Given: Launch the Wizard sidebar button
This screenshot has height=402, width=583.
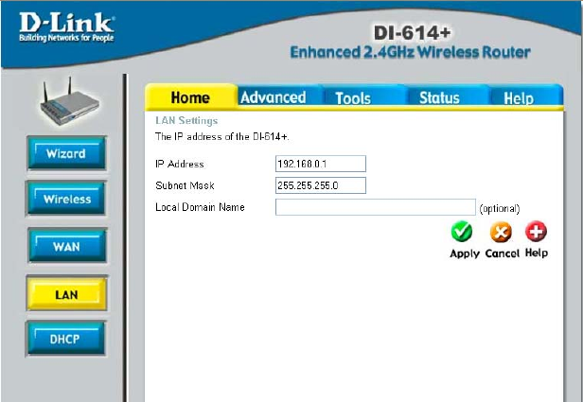Looking at the screenshot, I should pos(66,153).
